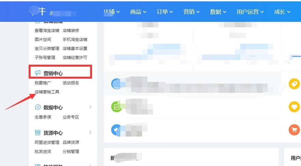Open 我要推广 link
This screenshot has width=301, height=166.
43,83
